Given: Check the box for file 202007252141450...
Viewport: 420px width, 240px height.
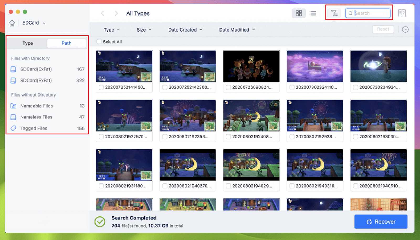Looking at the screenshot, I should tap(101, 87).
